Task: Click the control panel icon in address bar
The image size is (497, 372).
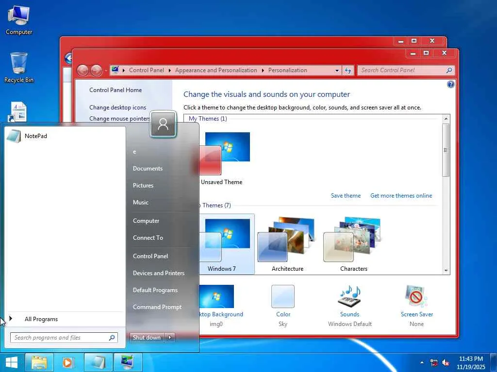Action: pyautogui.click(x=116, y=70)
